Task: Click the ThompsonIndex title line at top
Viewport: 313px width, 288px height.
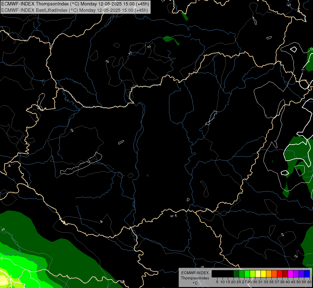Action: pos(75,4)
